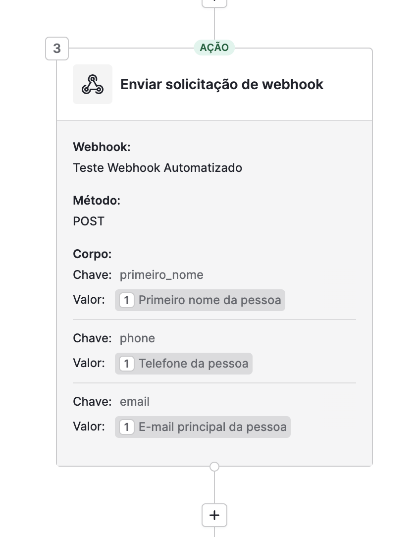Screen dimensions: 418x537
Task: Click the 'Teste Webhook Automatizado' webhook name
Action: coord(157,168)
